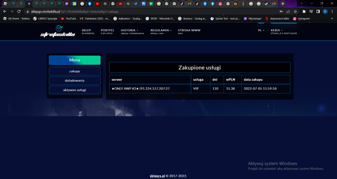Screen dimensions: 337x179
Task: Open the Chrome three-dot menu
Action: (332, 11)
